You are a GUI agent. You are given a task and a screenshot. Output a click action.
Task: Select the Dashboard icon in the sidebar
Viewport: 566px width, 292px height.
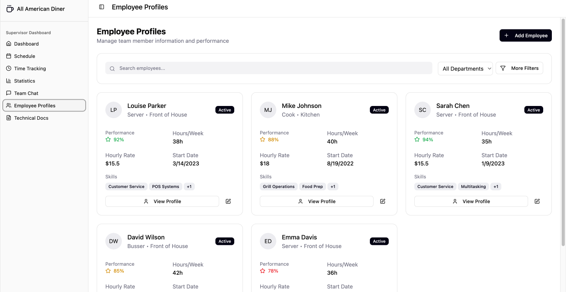tap(8, 44)
